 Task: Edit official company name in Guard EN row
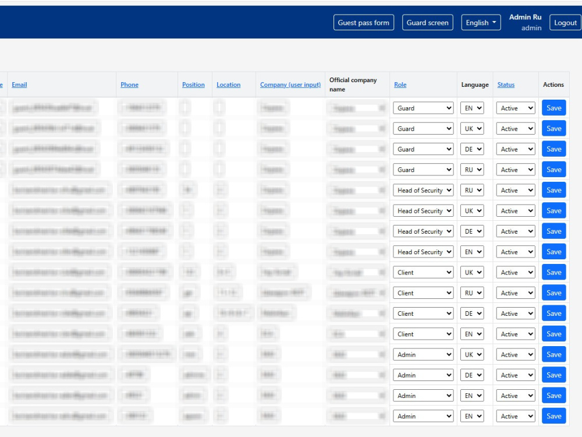pos(357,108)
